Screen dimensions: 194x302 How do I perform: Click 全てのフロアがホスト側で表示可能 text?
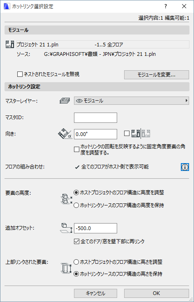(x=115, y=167)
